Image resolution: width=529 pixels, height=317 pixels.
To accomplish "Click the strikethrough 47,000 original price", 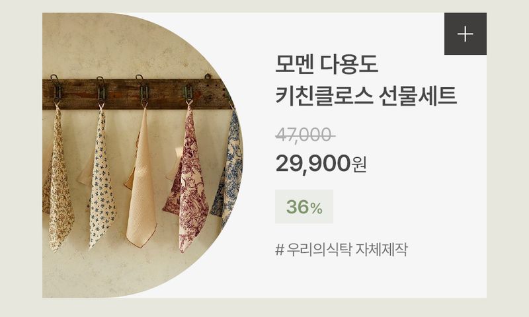I will click(x=305, y=135).
